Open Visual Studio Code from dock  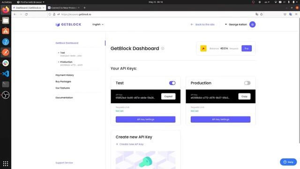pyautogui.click(x=6, y=74)
